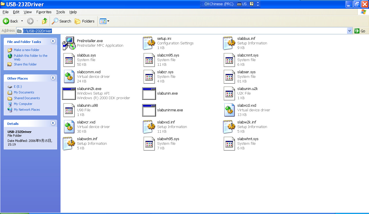Select the slabser.sys file icon
The height and width of the screenshot is (214, 369).
click(x=229, y=77)
